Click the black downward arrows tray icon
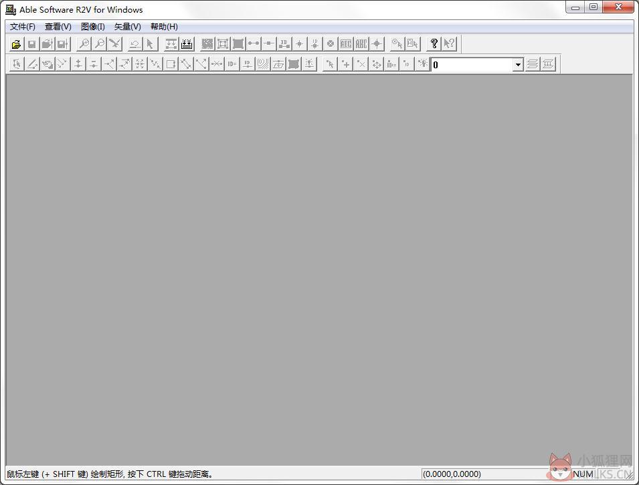The width and height of the screenshot is (639, 485). tap(187, 43)
